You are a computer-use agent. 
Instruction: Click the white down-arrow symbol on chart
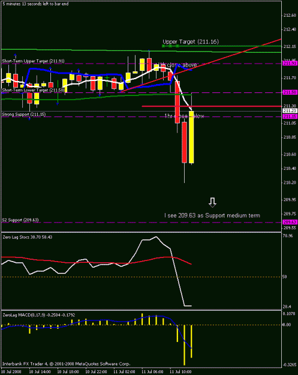[x=212, y=202]
